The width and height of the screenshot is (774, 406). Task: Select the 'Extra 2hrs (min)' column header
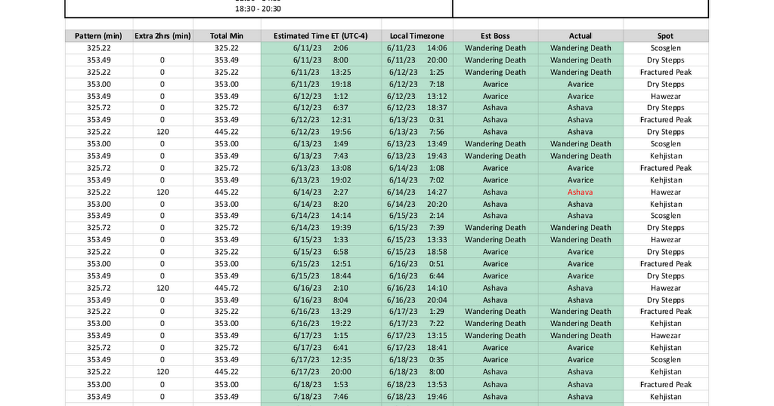coord(163,36)
